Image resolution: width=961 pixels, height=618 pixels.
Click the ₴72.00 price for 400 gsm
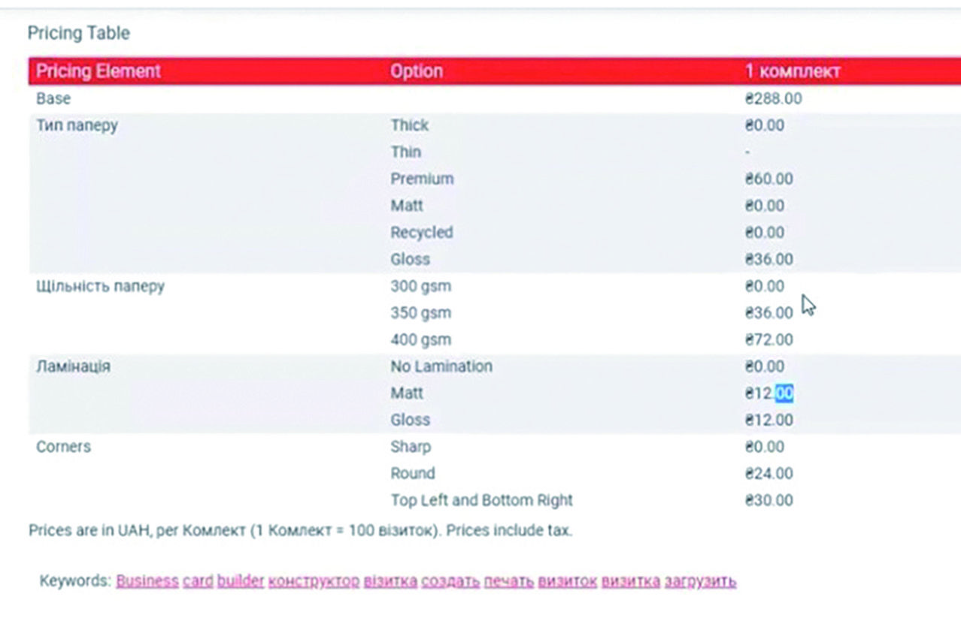pyautogui.click(x=768, y=339)
